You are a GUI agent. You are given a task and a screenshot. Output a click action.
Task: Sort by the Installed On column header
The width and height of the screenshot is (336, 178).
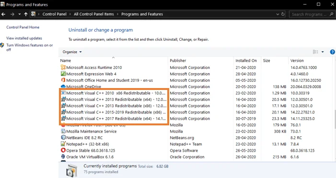tap(247, 61)
